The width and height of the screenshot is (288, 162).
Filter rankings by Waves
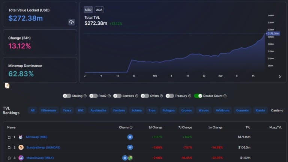[204, 110]
